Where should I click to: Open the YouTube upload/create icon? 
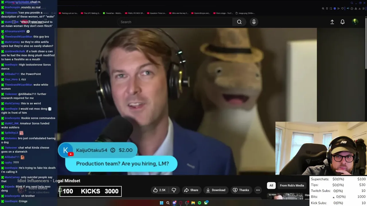pos(332,22)
